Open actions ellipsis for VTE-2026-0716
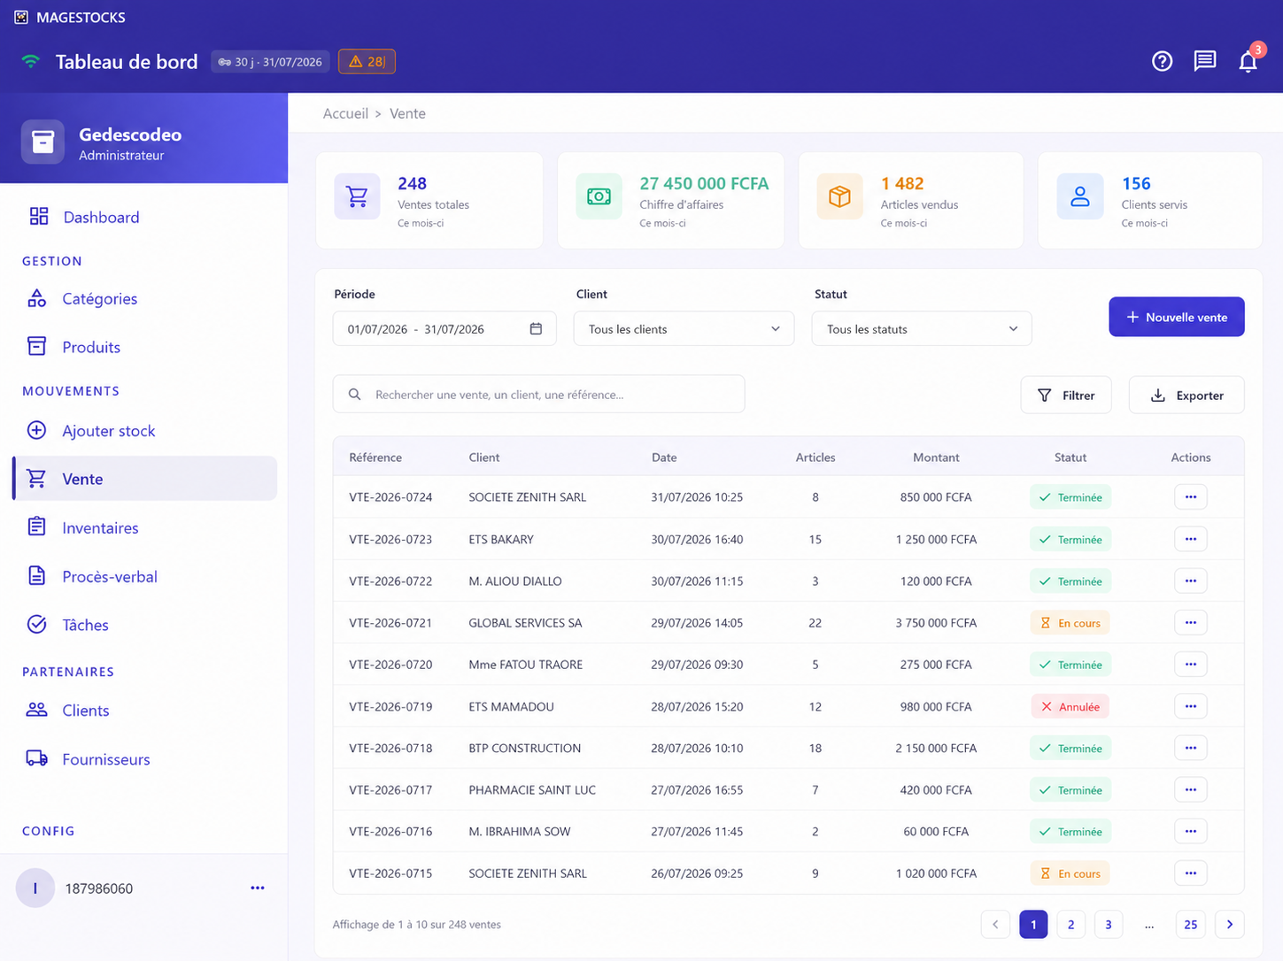This screenshot has width=1283, height=961. point(1191,831)
